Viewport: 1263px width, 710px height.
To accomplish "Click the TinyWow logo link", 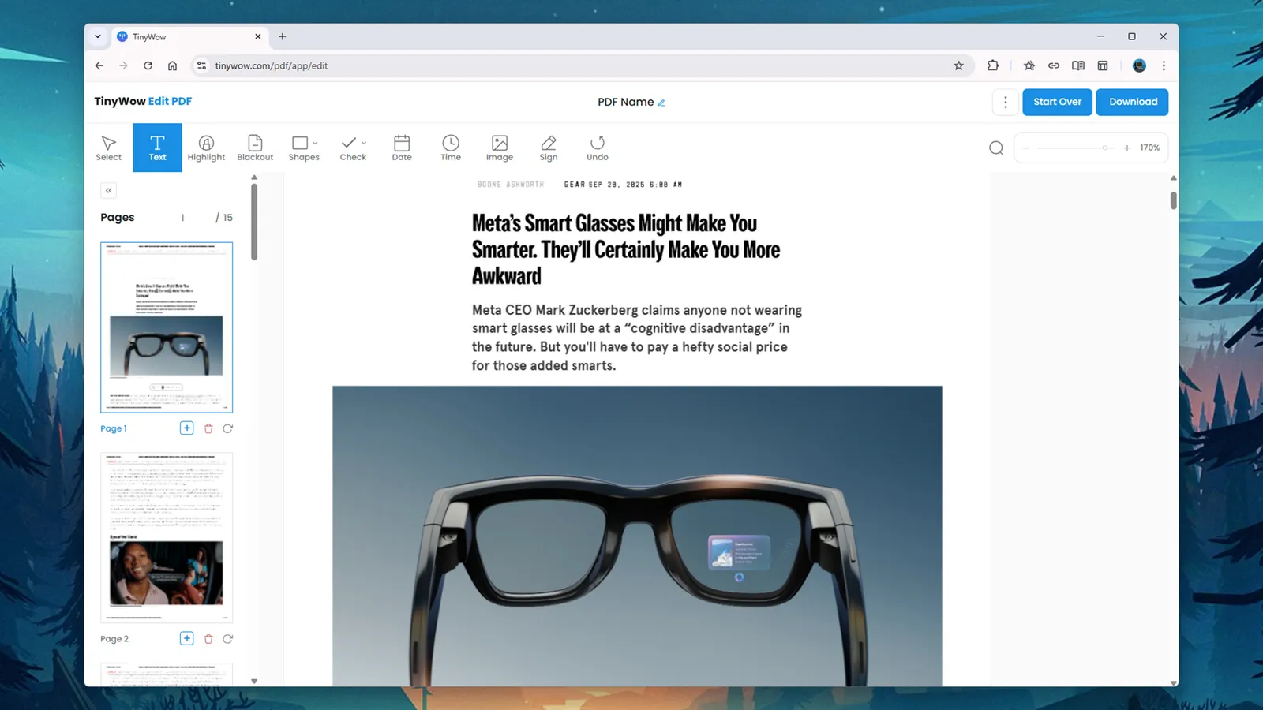I will click(120, 101).
